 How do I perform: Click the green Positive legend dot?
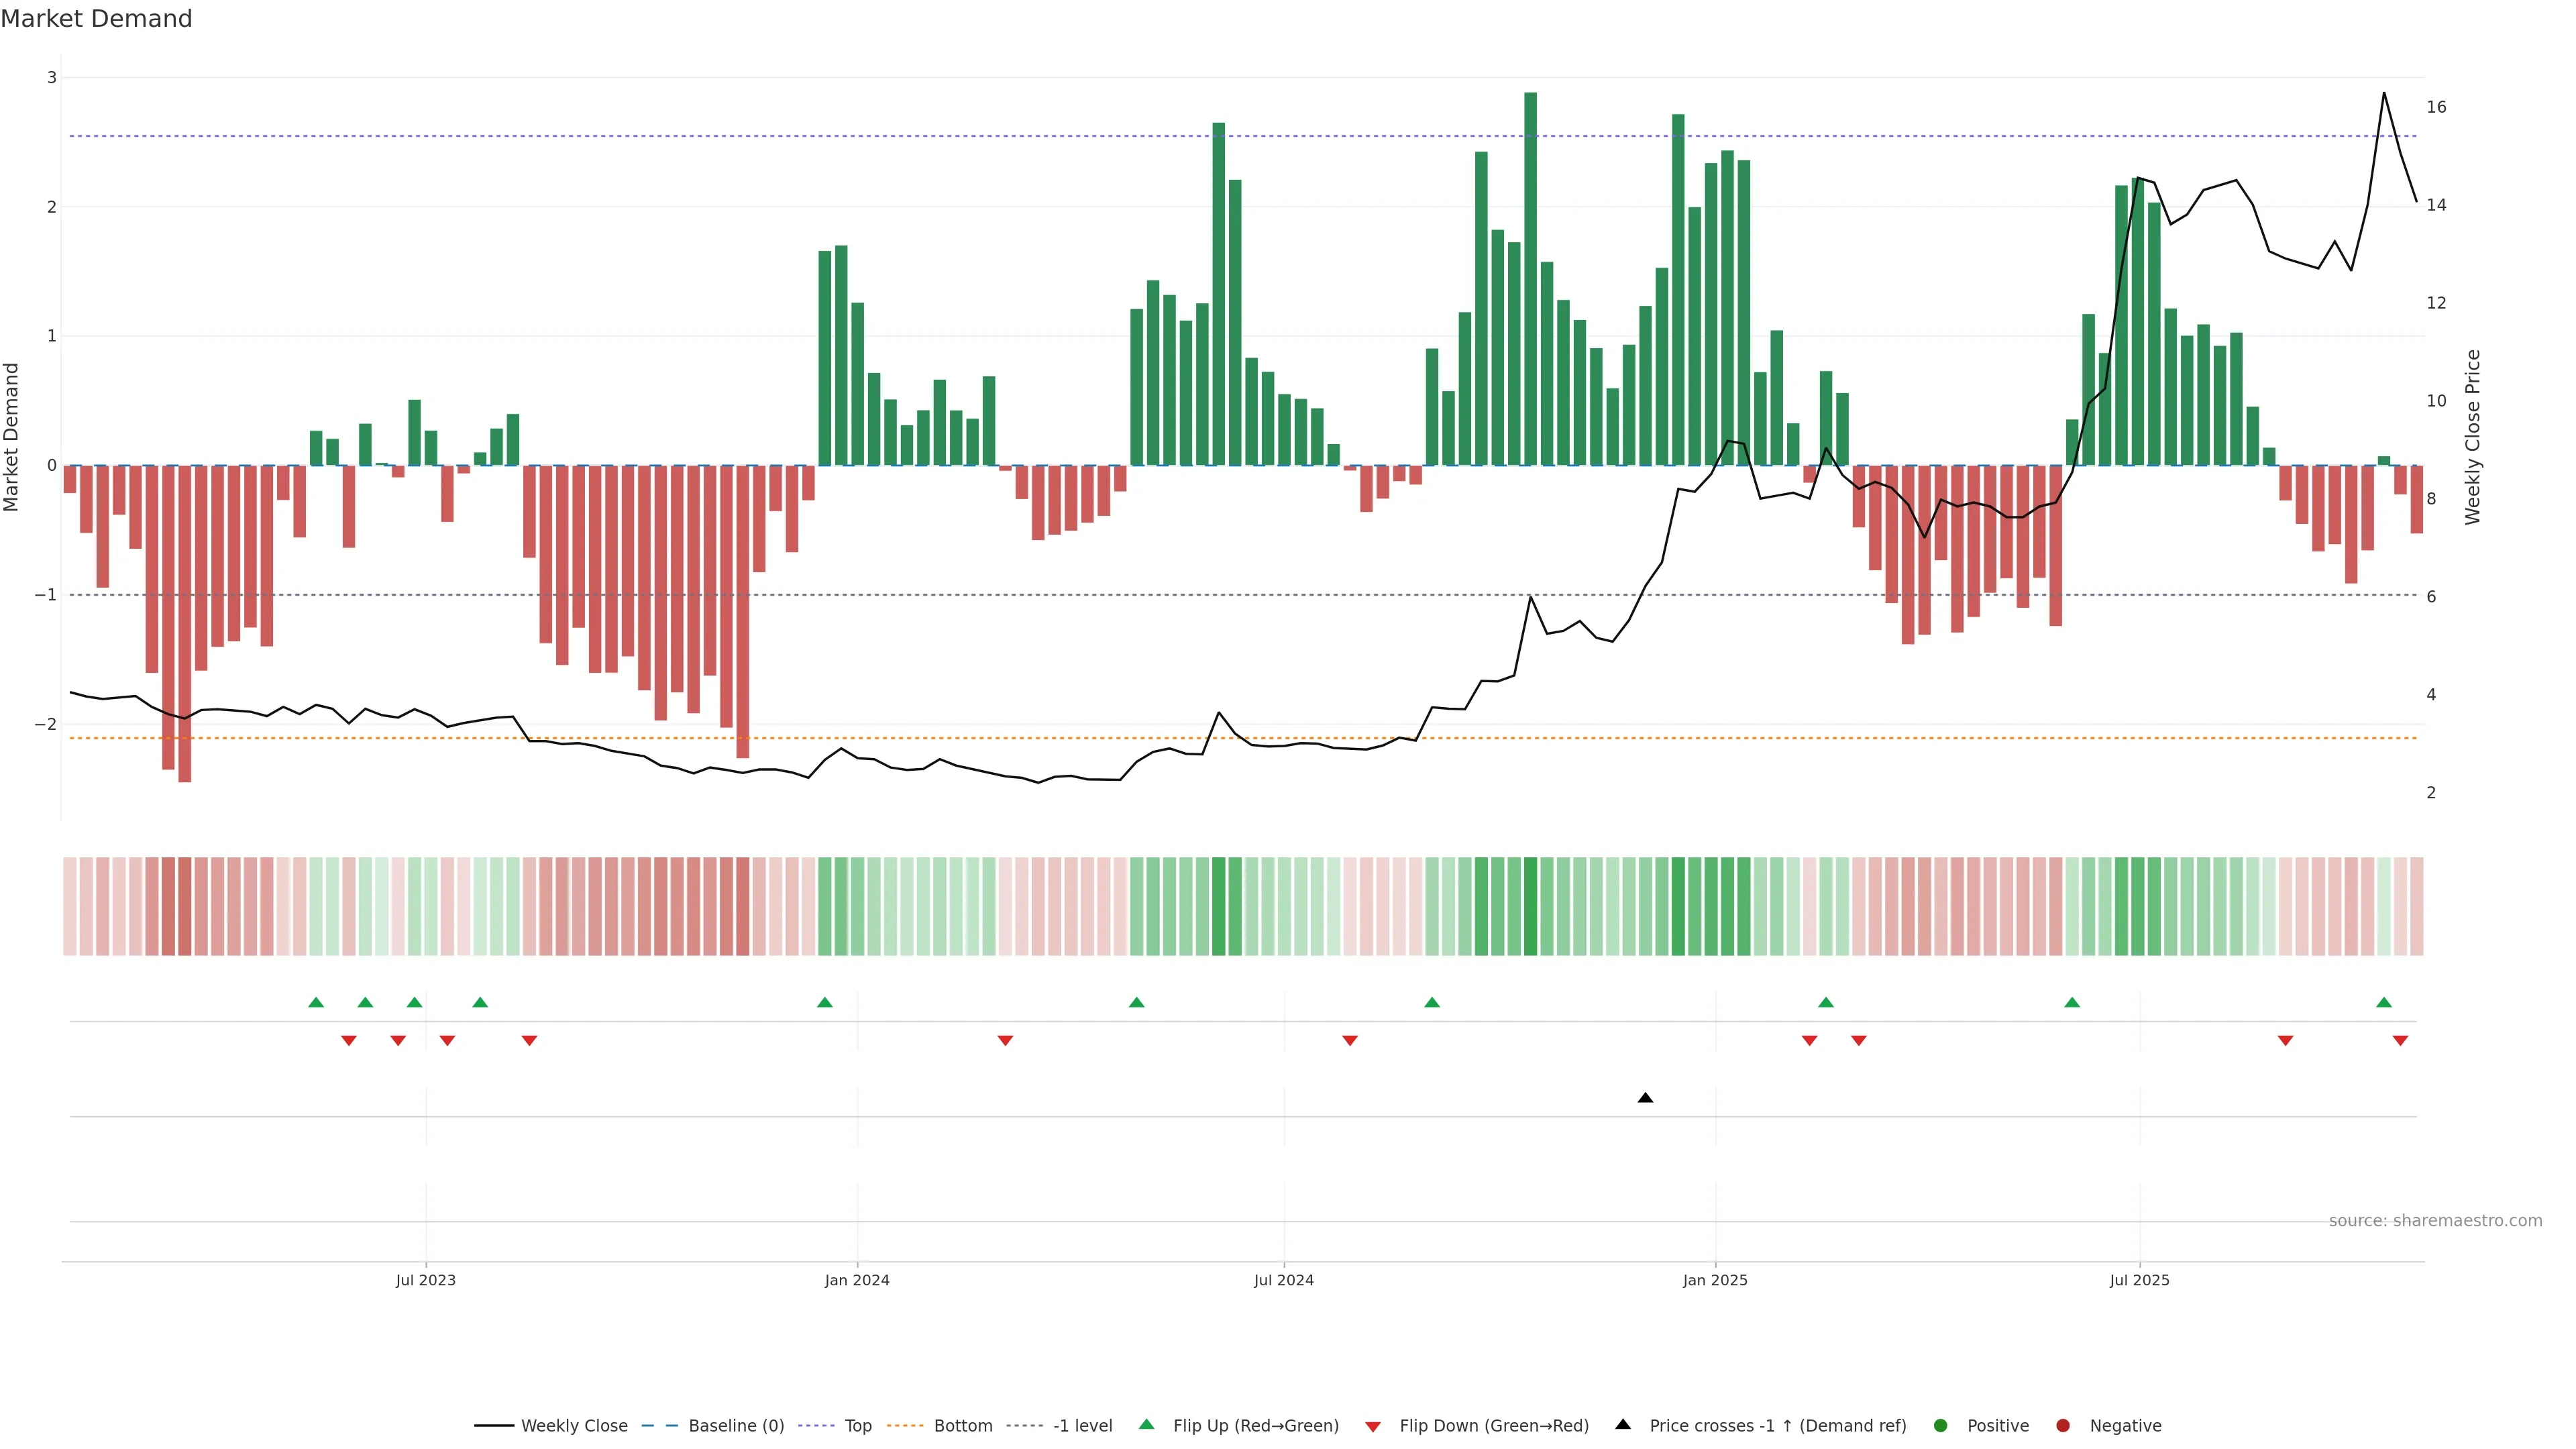pos(1941,1425)
